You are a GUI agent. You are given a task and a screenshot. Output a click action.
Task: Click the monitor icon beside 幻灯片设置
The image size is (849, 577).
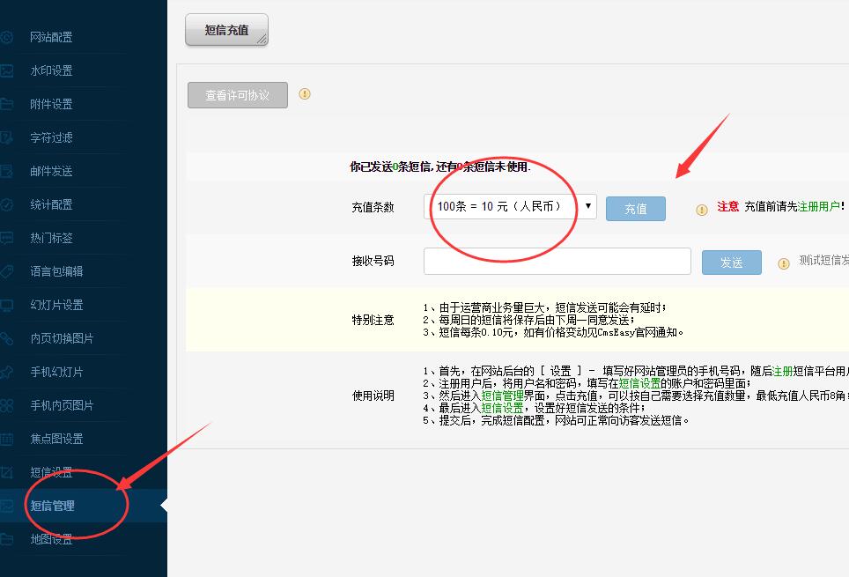coord(6,305)
